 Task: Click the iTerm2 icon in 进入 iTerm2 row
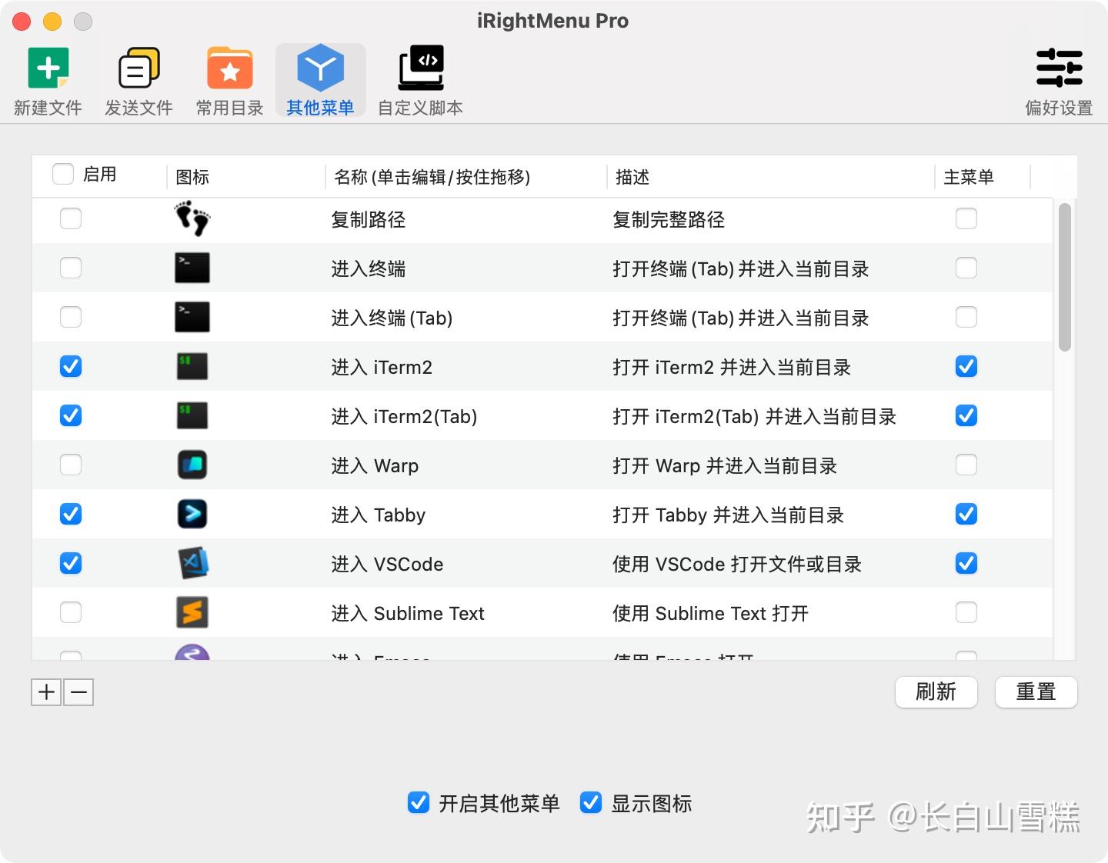192,366
